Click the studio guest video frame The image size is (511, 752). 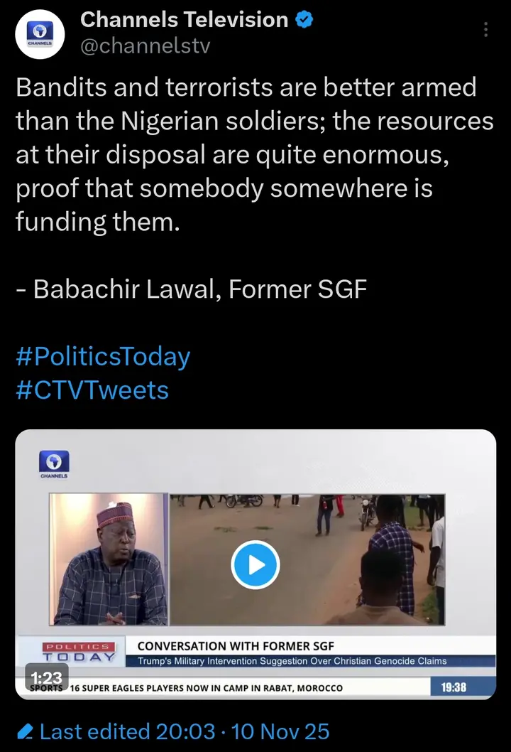pyautogui.click(x=109, y=559)
